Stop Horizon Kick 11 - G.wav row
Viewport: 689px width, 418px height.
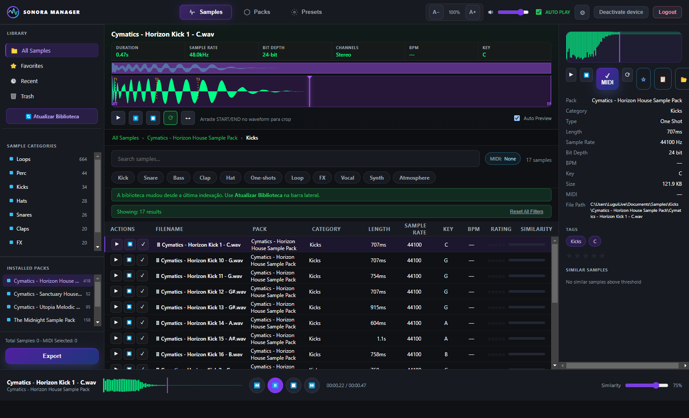pyautogui.click(x=129, y=276)
